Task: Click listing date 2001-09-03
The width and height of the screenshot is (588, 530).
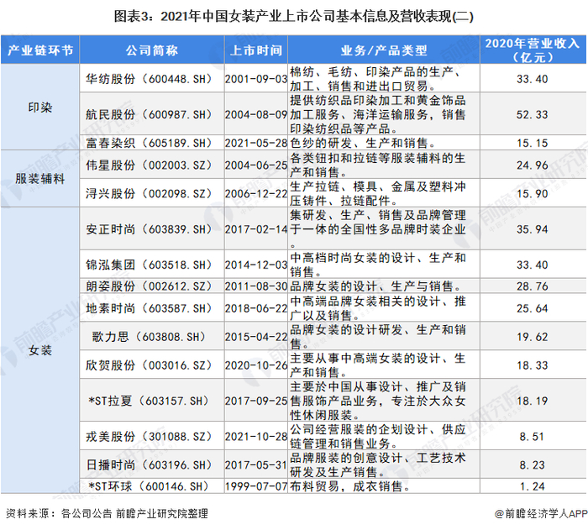Action: [256, 79]
